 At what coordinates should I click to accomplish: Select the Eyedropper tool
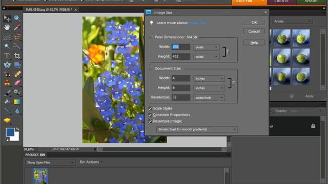(17, 27)
